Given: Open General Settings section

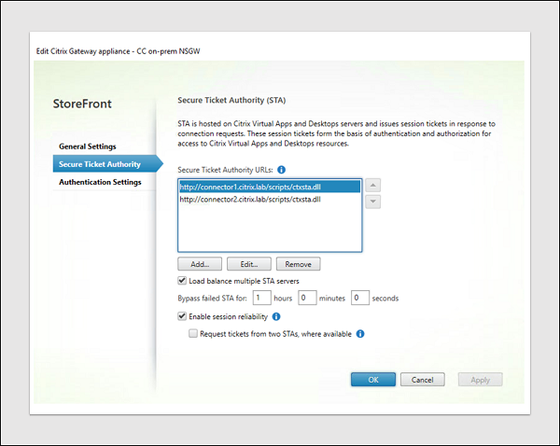Looking at the screenshot, I should 88,146.
